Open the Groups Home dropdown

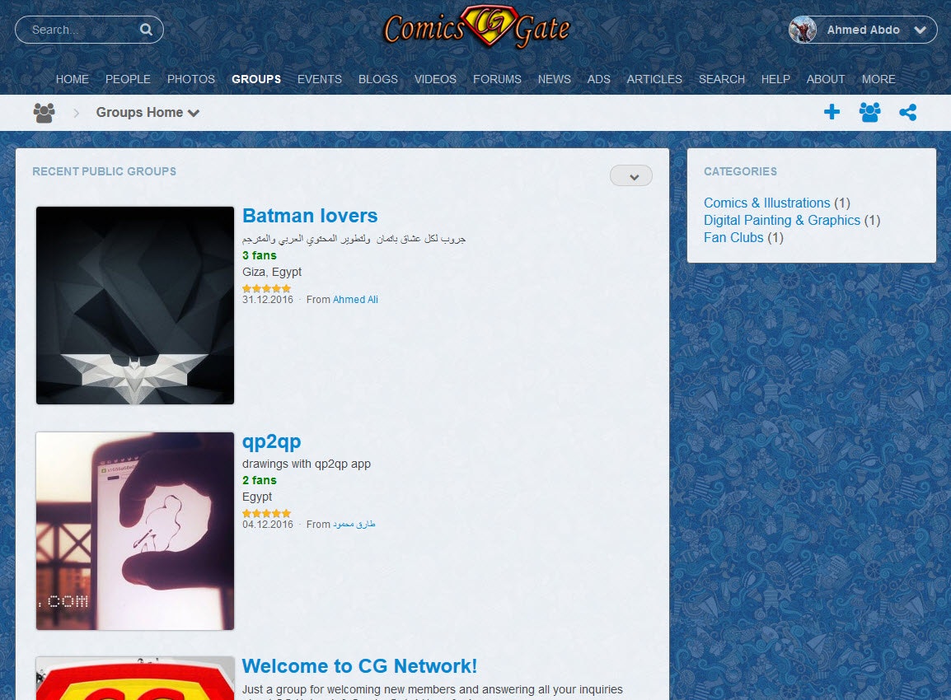tap(147, 112)
